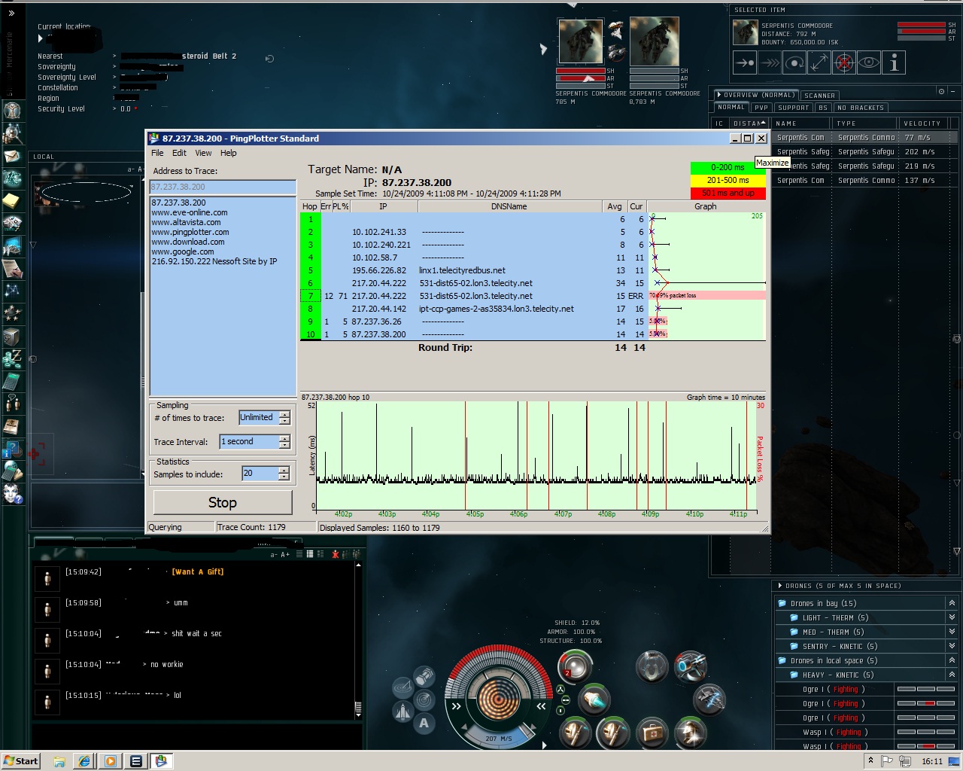Open the Address to Trace dropdown
963x771 pixels.
pyautogui.click(x=223, y=187)
